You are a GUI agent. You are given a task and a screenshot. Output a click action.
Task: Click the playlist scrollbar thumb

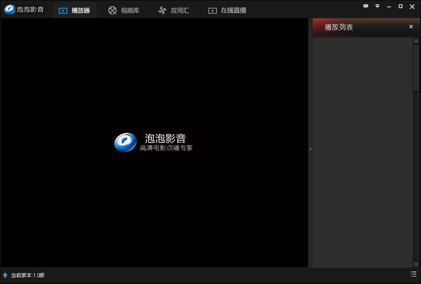(x=416, y=68)
